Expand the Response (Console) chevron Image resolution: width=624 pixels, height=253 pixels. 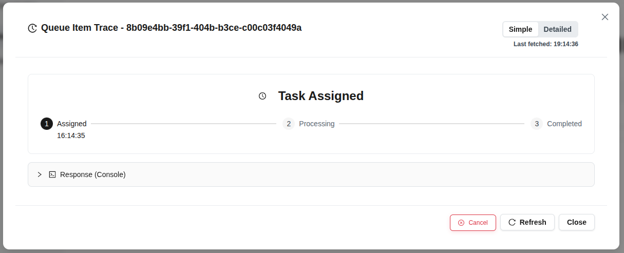[40, 174]
